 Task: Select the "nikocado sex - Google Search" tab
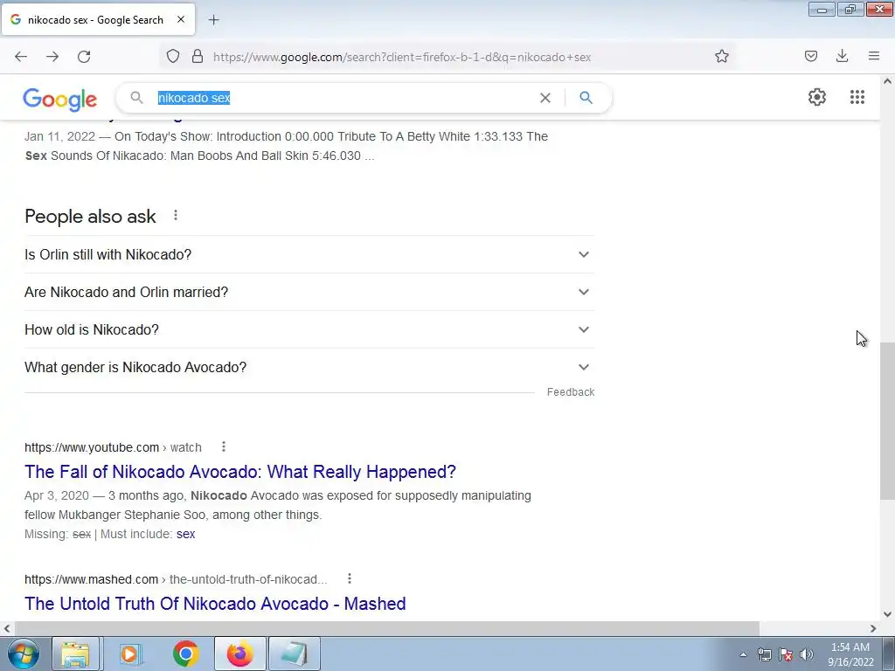98,20
